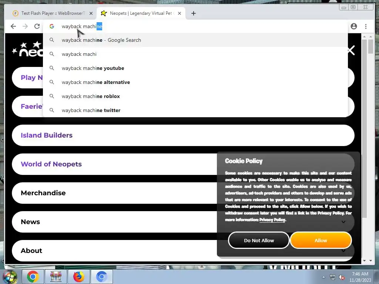Image resolution: width=379 pixels, height=284 pixels.
Task: Open the taskbar clock 7:46 AM
Action: pyautogui.click(x=360, y=277)
